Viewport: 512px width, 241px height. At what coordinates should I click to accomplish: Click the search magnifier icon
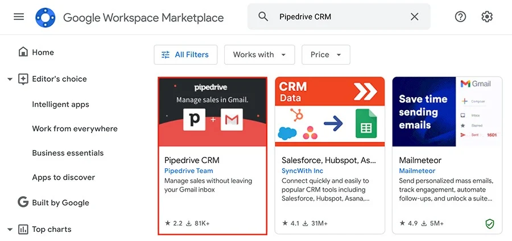263,16
